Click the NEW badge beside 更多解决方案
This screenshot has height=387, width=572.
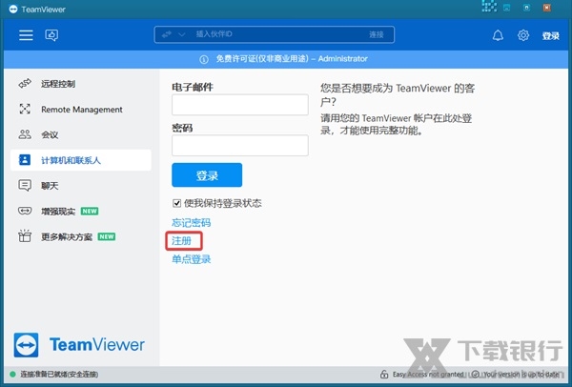(107, 236)
